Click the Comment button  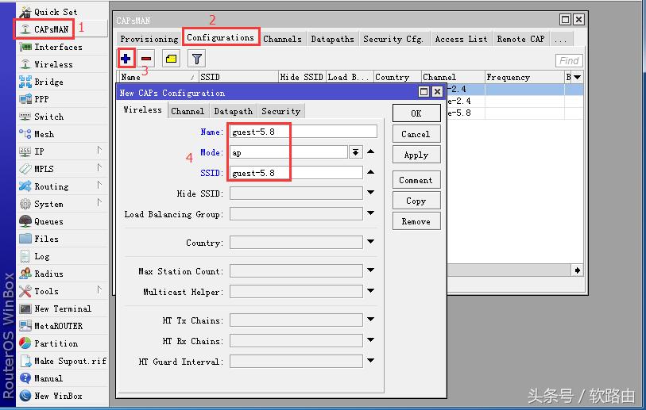pos(416,180)
